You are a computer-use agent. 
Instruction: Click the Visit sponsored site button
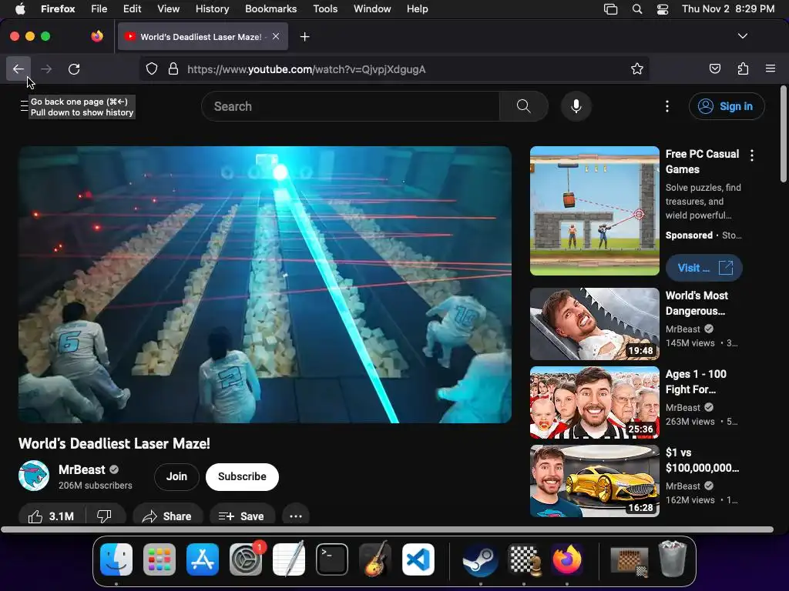[704, 268]
